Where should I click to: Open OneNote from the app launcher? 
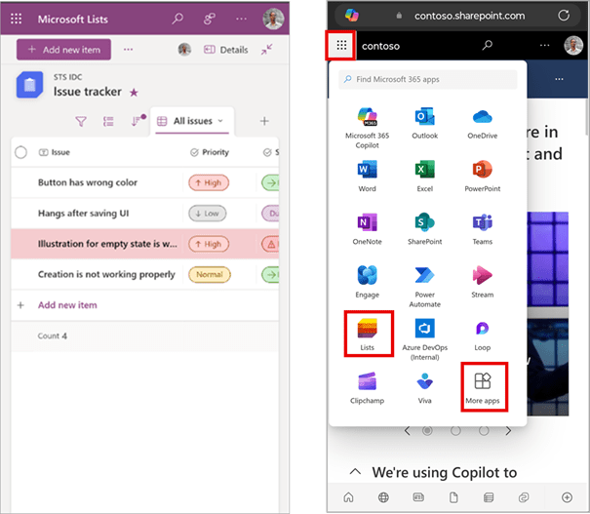pyautogui.click(x=367, y=228)
